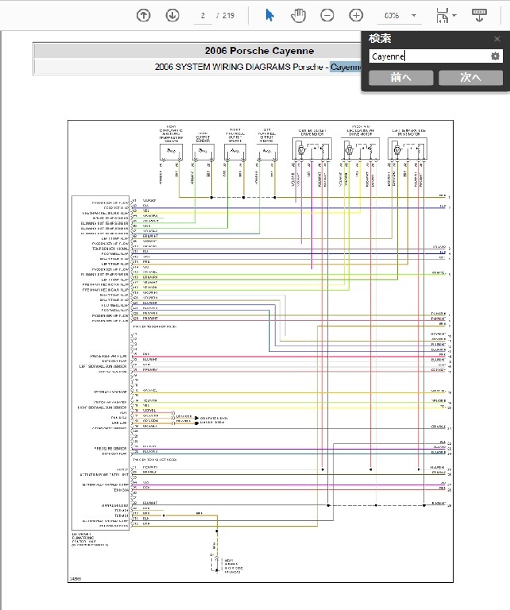Zoom in with the plus icon

tap(356, 16)
